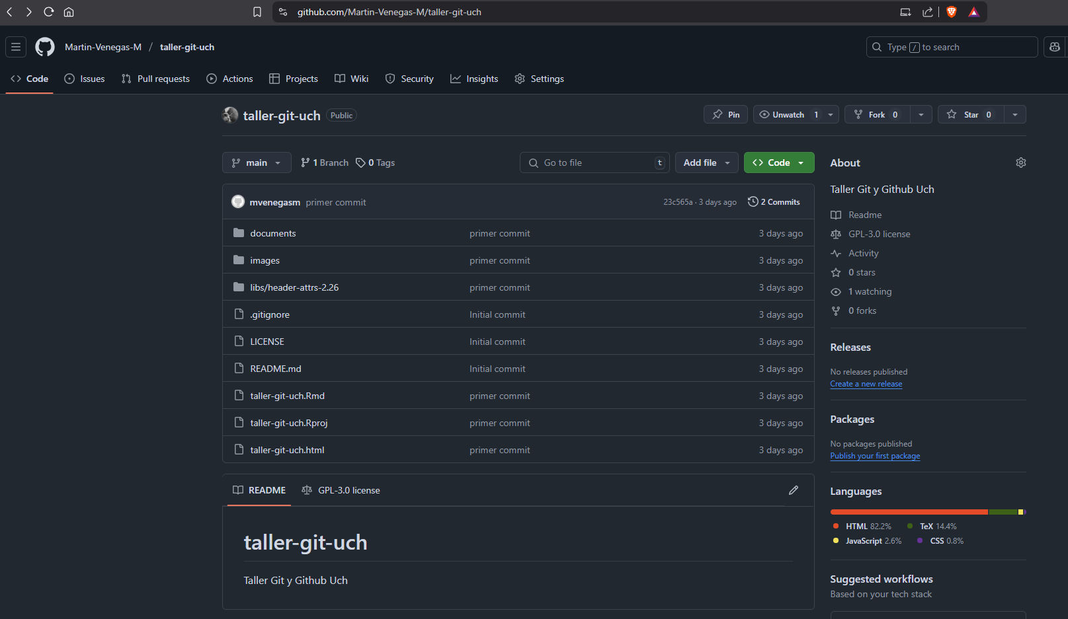Open the Add file dropdown
The height and width of the screenshot is (619, 1068).
[707, 163]
